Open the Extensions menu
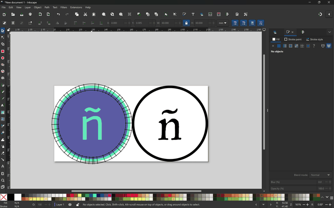The width and height of the screenshot is (334, 208). point(76,7)
